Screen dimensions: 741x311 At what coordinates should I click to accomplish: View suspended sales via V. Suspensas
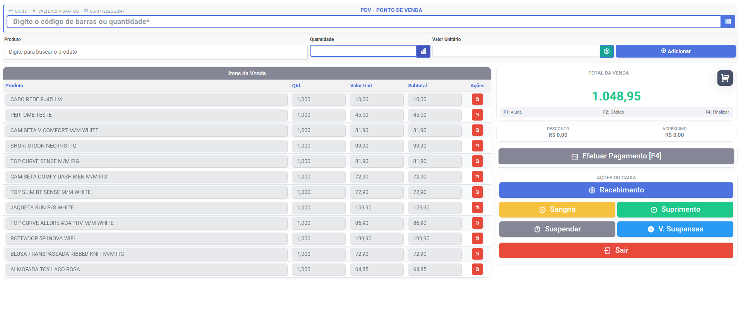(x=675, y=229)
